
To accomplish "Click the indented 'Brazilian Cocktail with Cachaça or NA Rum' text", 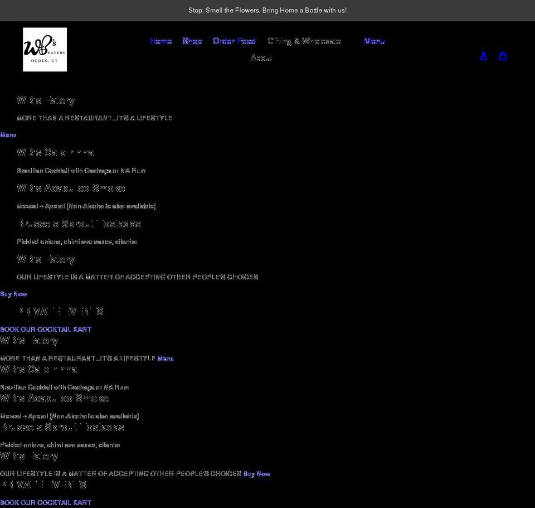I will point(81,171).
